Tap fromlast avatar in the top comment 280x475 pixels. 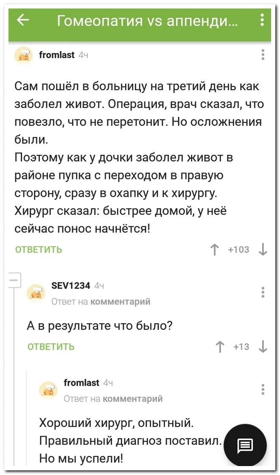24,55
